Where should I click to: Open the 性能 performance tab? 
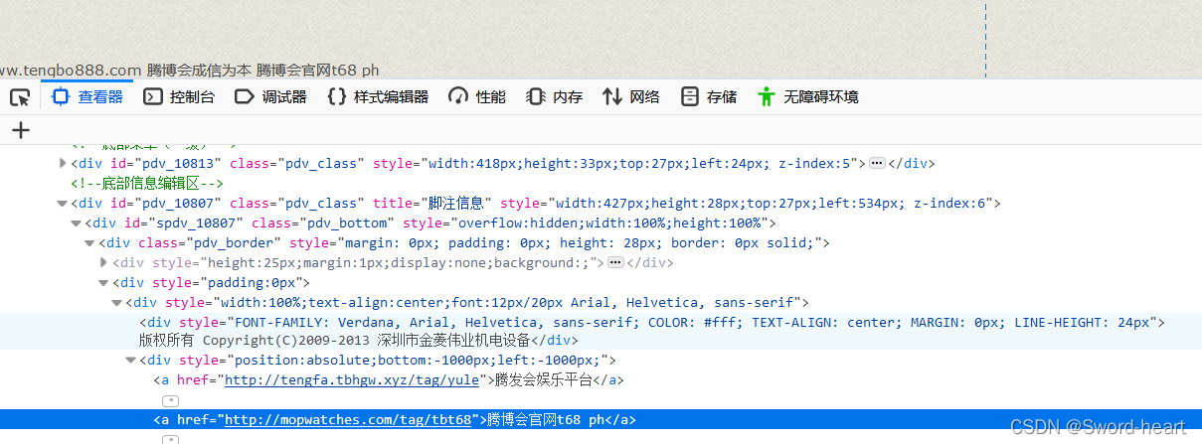477,97
